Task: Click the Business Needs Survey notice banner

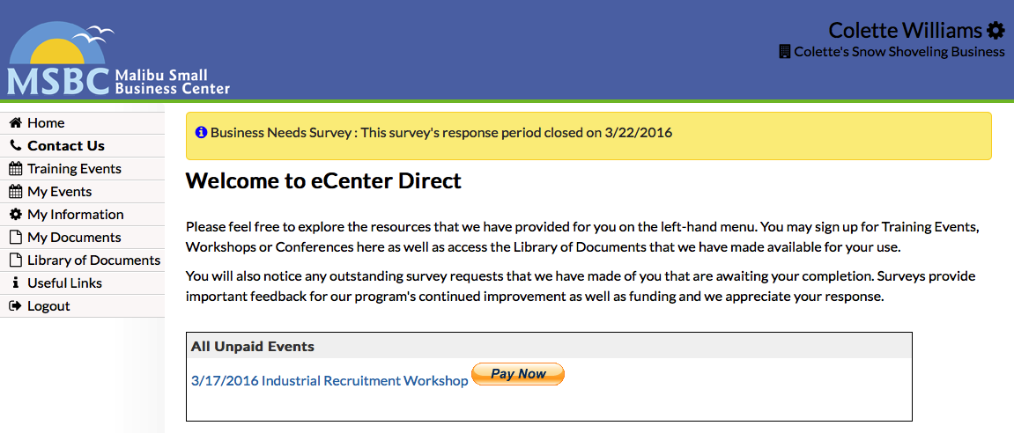Action: tap(588, 136)
